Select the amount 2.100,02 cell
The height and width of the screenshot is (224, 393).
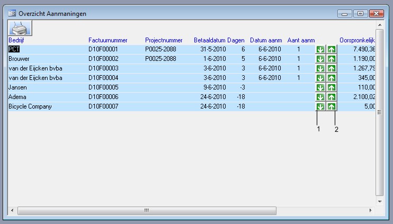(364, 97)
